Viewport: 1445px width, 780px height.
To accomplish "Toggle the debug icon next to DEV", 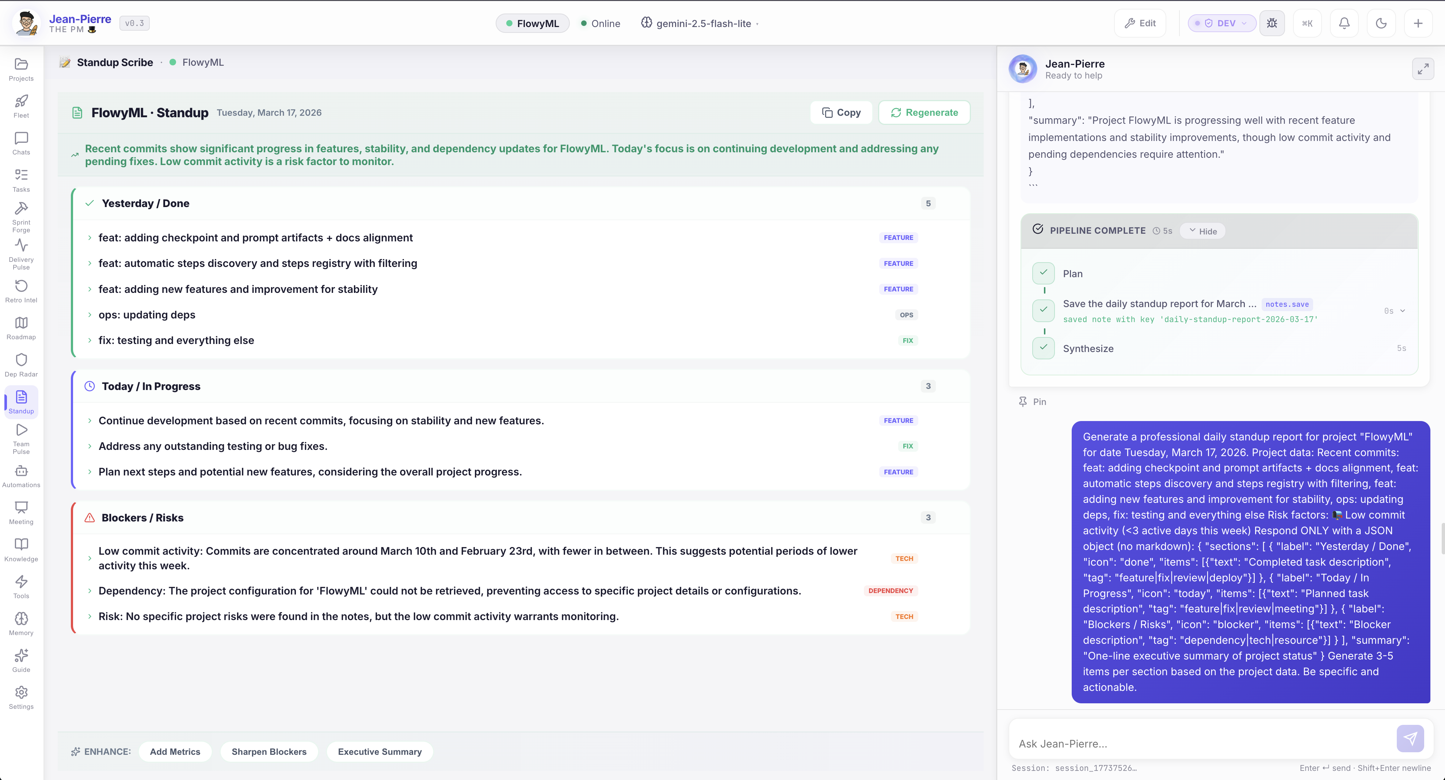I will click(1272, 23).
